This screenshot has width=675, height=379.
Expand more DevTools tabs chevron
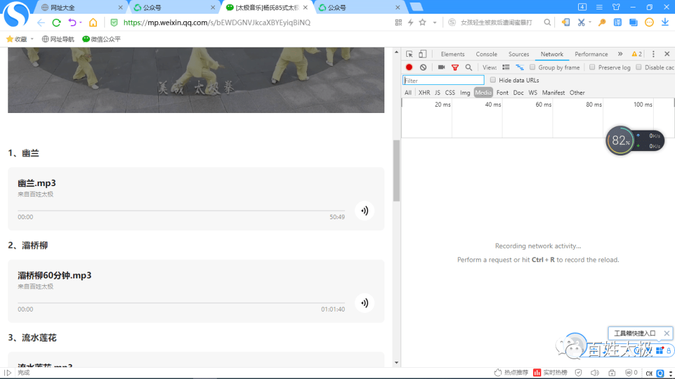620,54
